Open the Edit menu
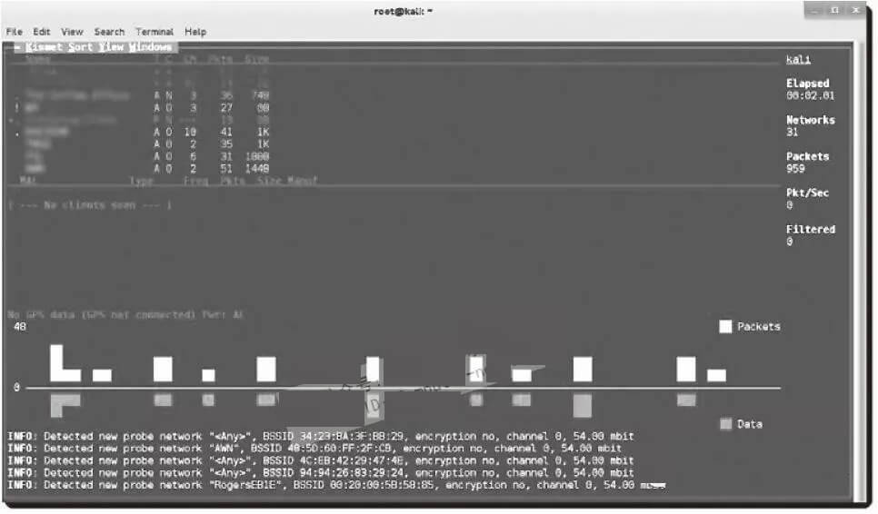 pos(42,32)
